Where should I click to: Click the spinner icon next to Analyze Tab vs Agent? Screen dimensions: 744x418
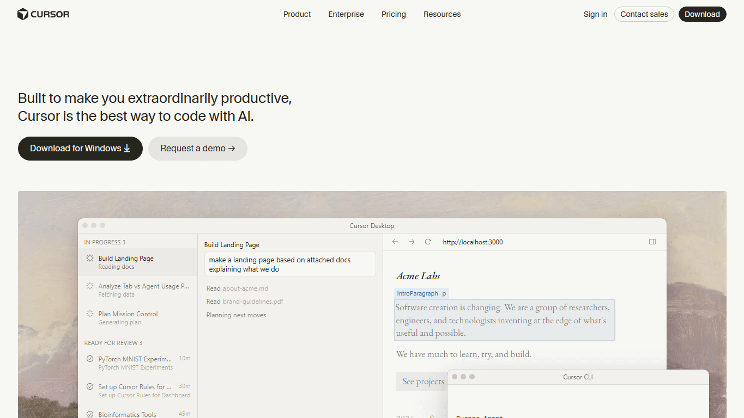click(90, 286)
